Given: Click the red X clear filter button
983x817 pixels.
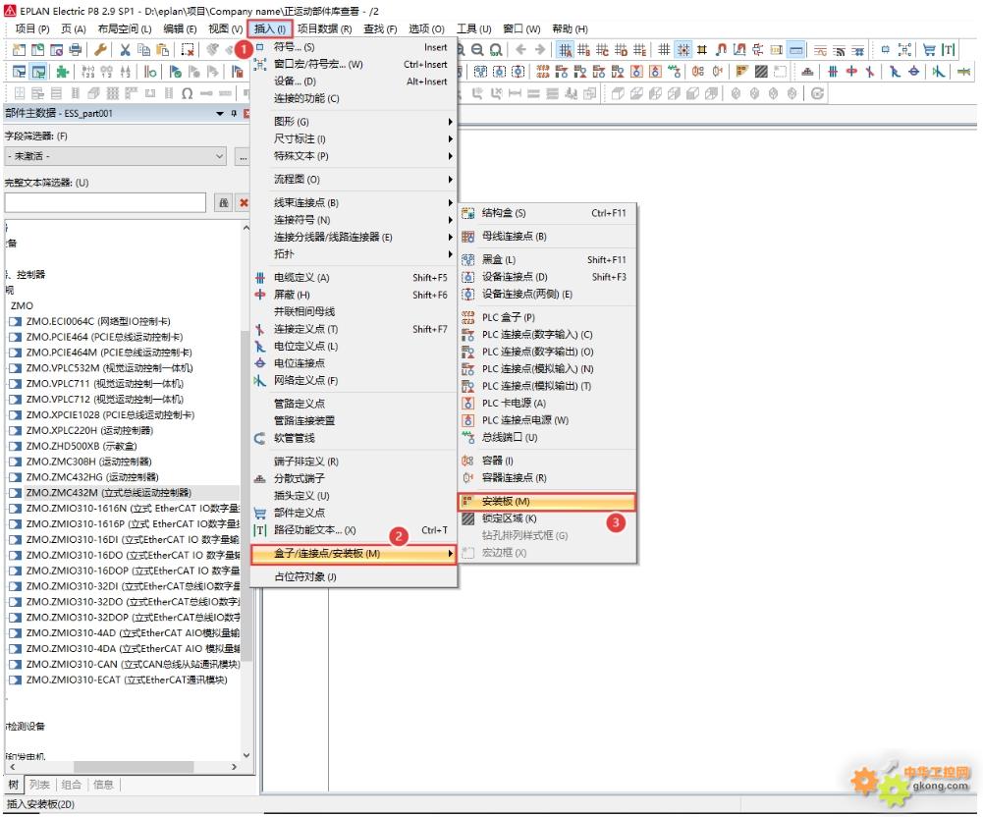Looking at the screenshot, I should pyautogui.click(x=244, y=202).
